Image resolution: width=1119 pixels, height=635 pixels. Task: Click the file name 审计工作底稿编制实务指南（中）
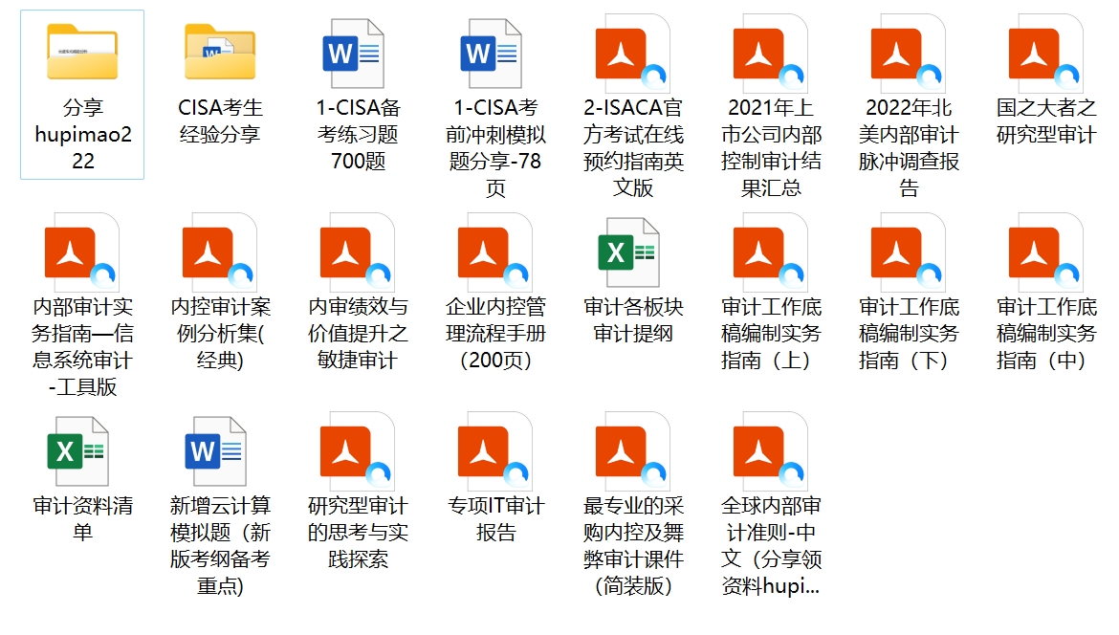click(x=1047, y=333)
